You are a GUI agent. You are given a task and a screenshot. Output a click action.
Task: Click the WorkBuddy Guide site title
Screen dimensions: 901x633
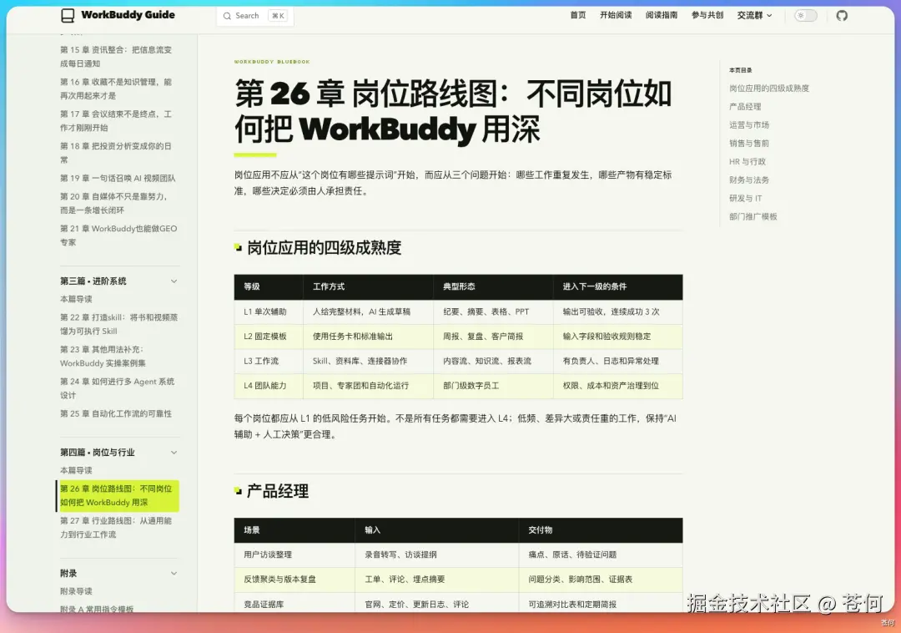coord(128,15)
